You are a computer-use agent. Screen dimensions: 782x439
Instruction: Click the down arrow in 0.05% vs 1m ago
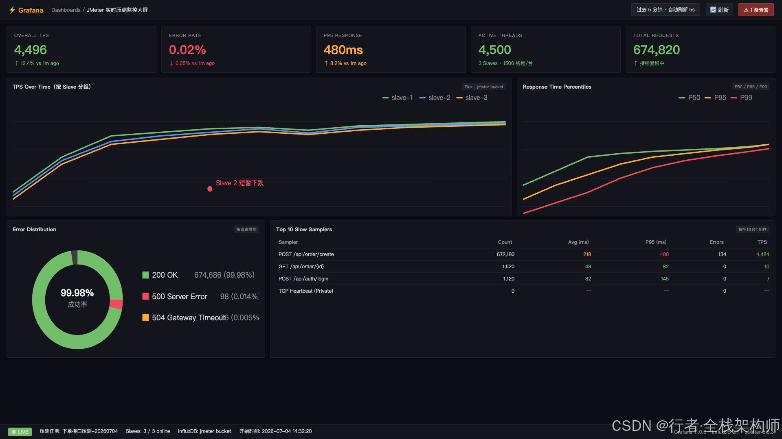click(171, 63)
